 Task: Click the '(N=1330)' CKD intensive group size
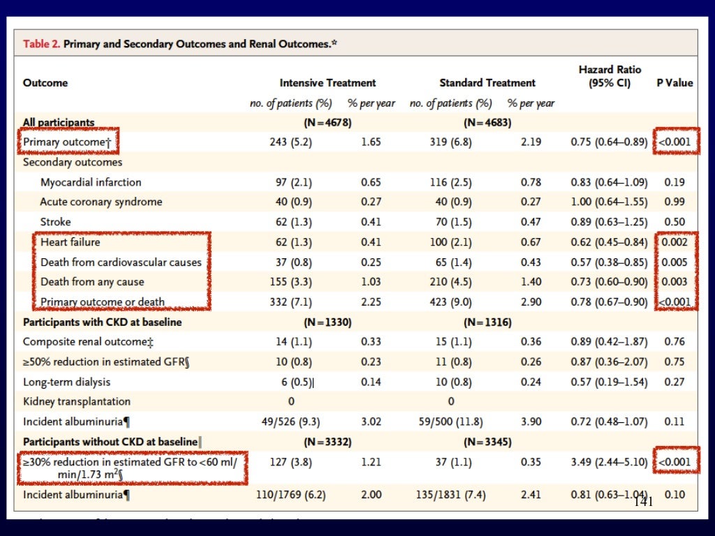point(327,322)
